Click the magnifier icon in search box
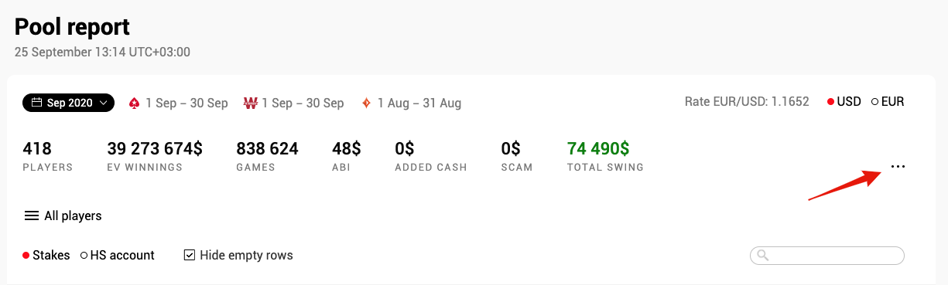The height and width of the screenshot is (285, 948). (x=762, y=256)
